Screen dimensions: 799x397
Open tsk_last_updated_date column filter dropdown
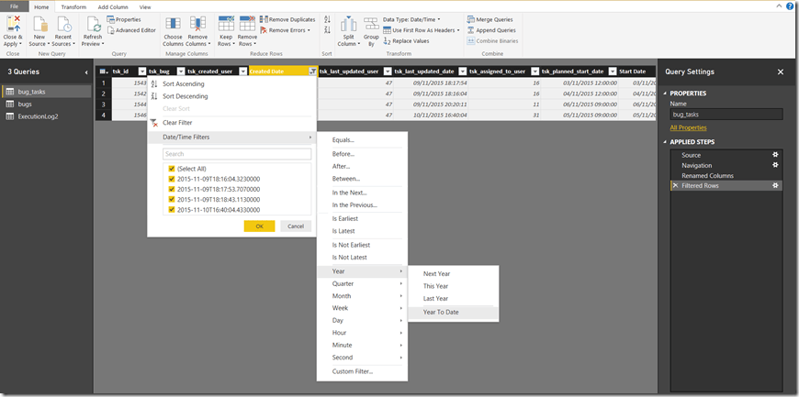[463, 72]
